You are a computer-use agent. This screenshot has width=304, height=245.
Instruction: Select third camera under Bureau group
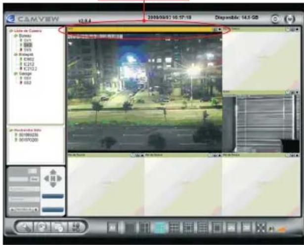pos(28,50)
